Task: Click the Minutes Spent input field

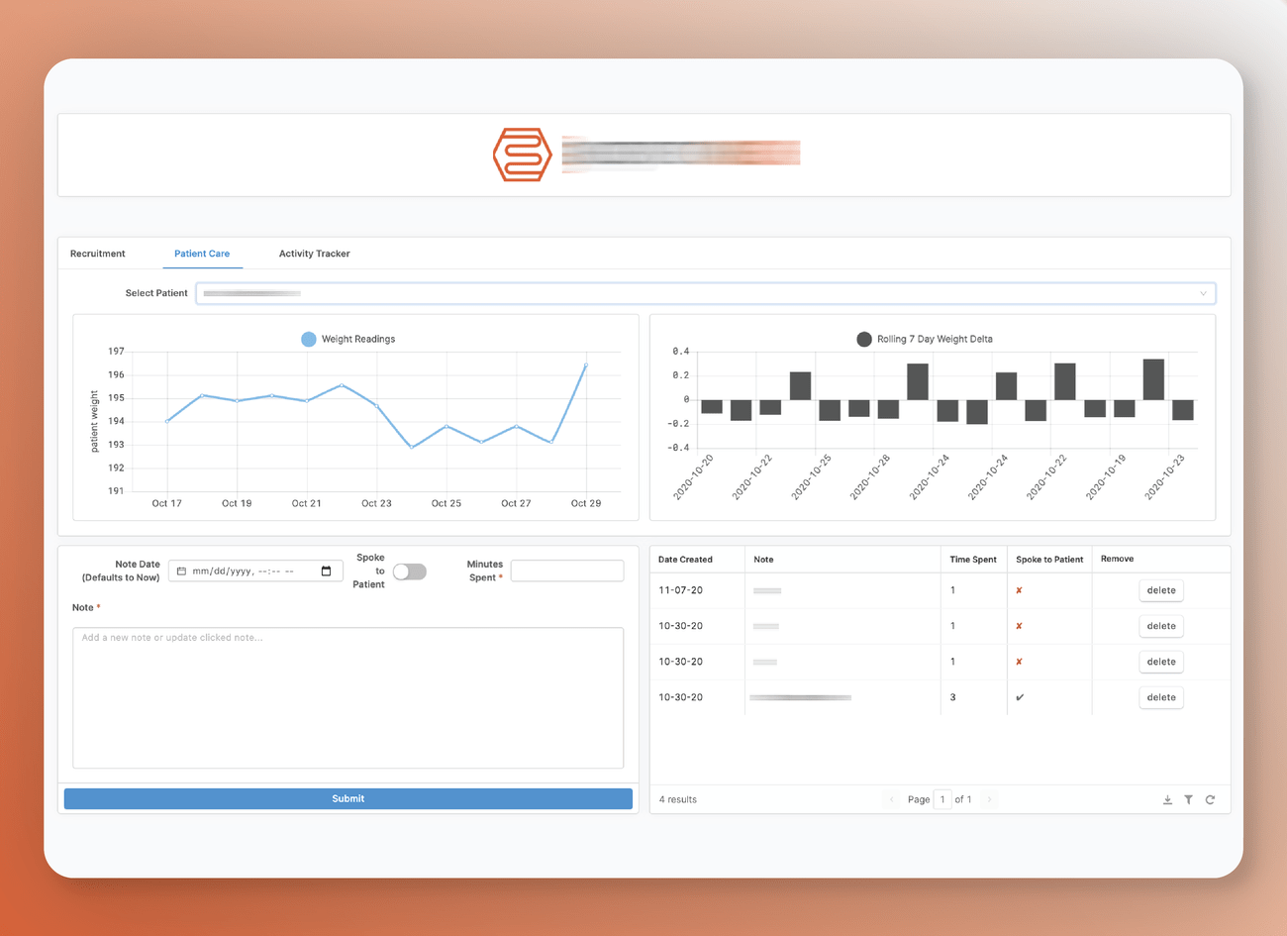Action: 566,571
